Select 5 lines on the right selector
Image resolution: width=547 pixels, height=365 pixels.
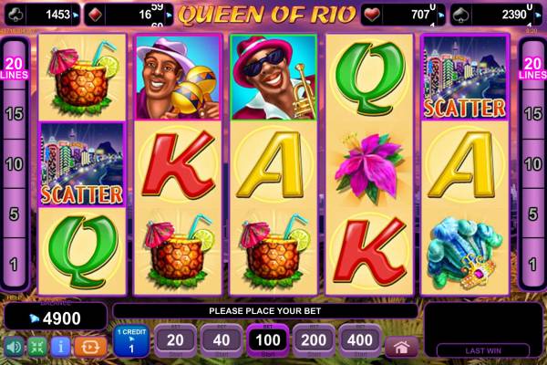pyautogui.click(x=532, y=214)
